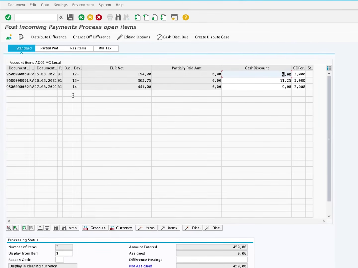The width and height of the screenshot is (358, 268).
Task: Click the EUR Net column header
Action: (x=117, y=68)
